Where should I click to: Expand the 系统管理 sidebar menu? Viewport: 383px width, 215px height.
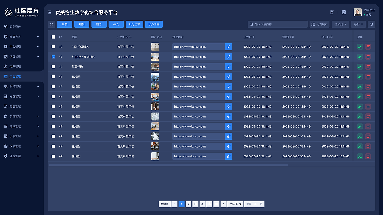(38, 116)
